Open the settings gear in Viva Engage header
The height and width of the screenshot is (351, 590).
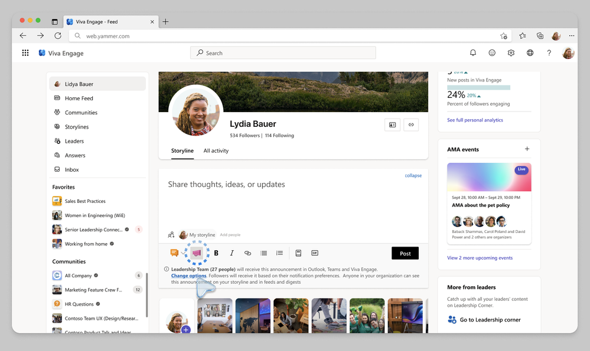(x=511, y=53)
